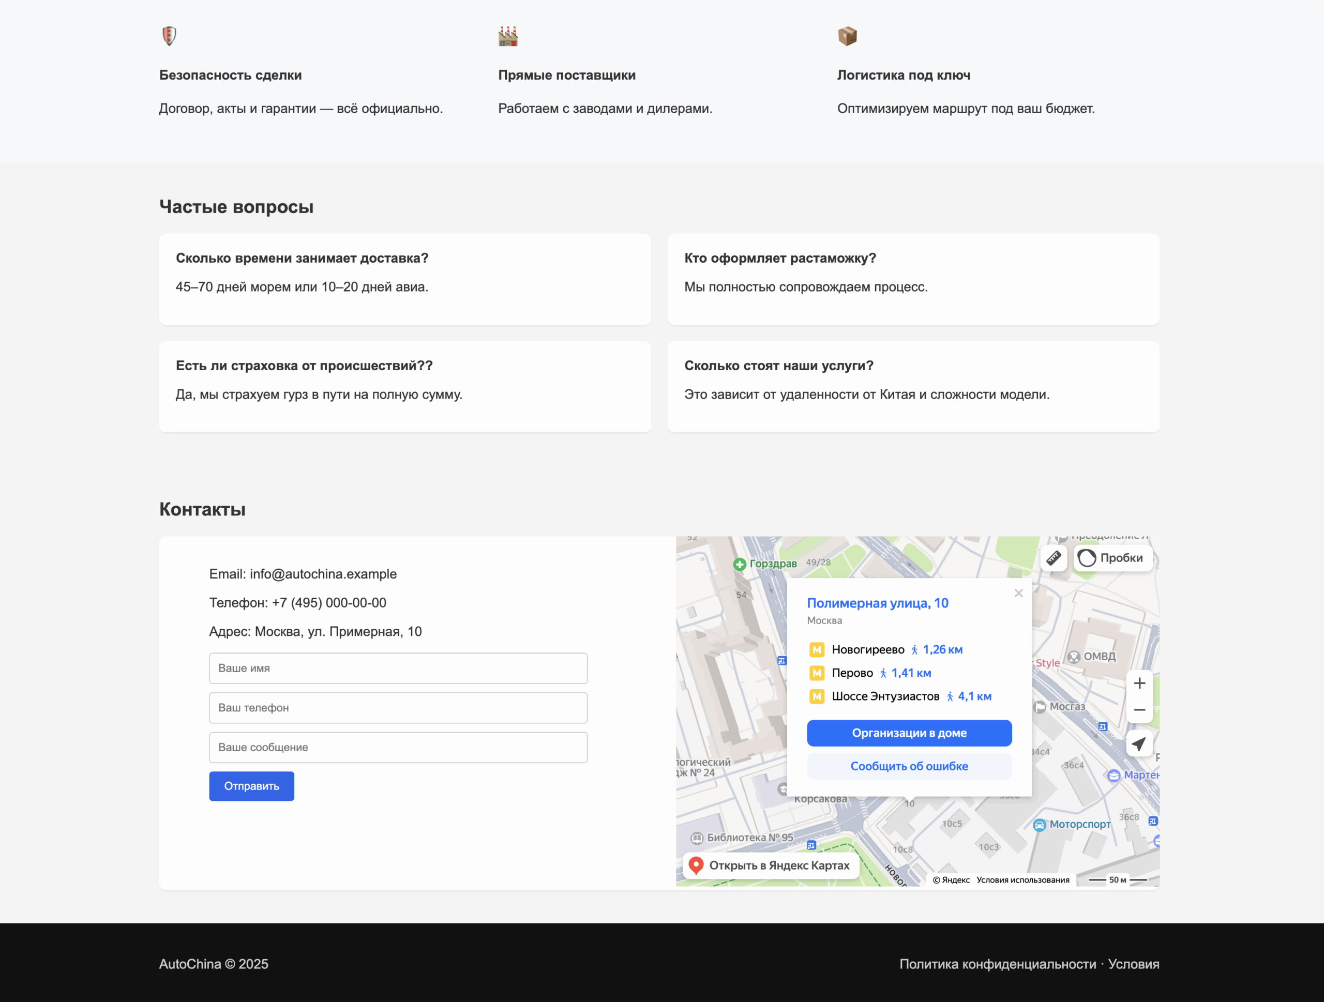Screen dimensions: 1324x1002
Task: Click the «Организации в доме» button
Action: tap(909, 733)
